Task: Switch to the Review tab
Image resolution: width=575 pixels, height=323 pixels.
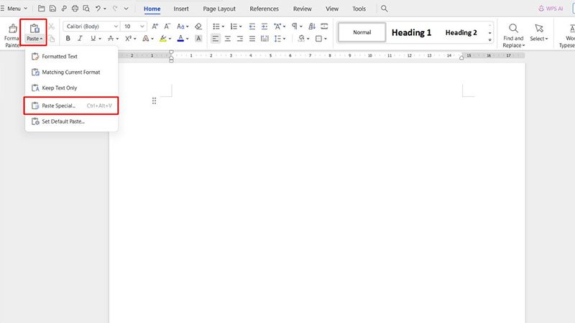Action: point(302,9)
